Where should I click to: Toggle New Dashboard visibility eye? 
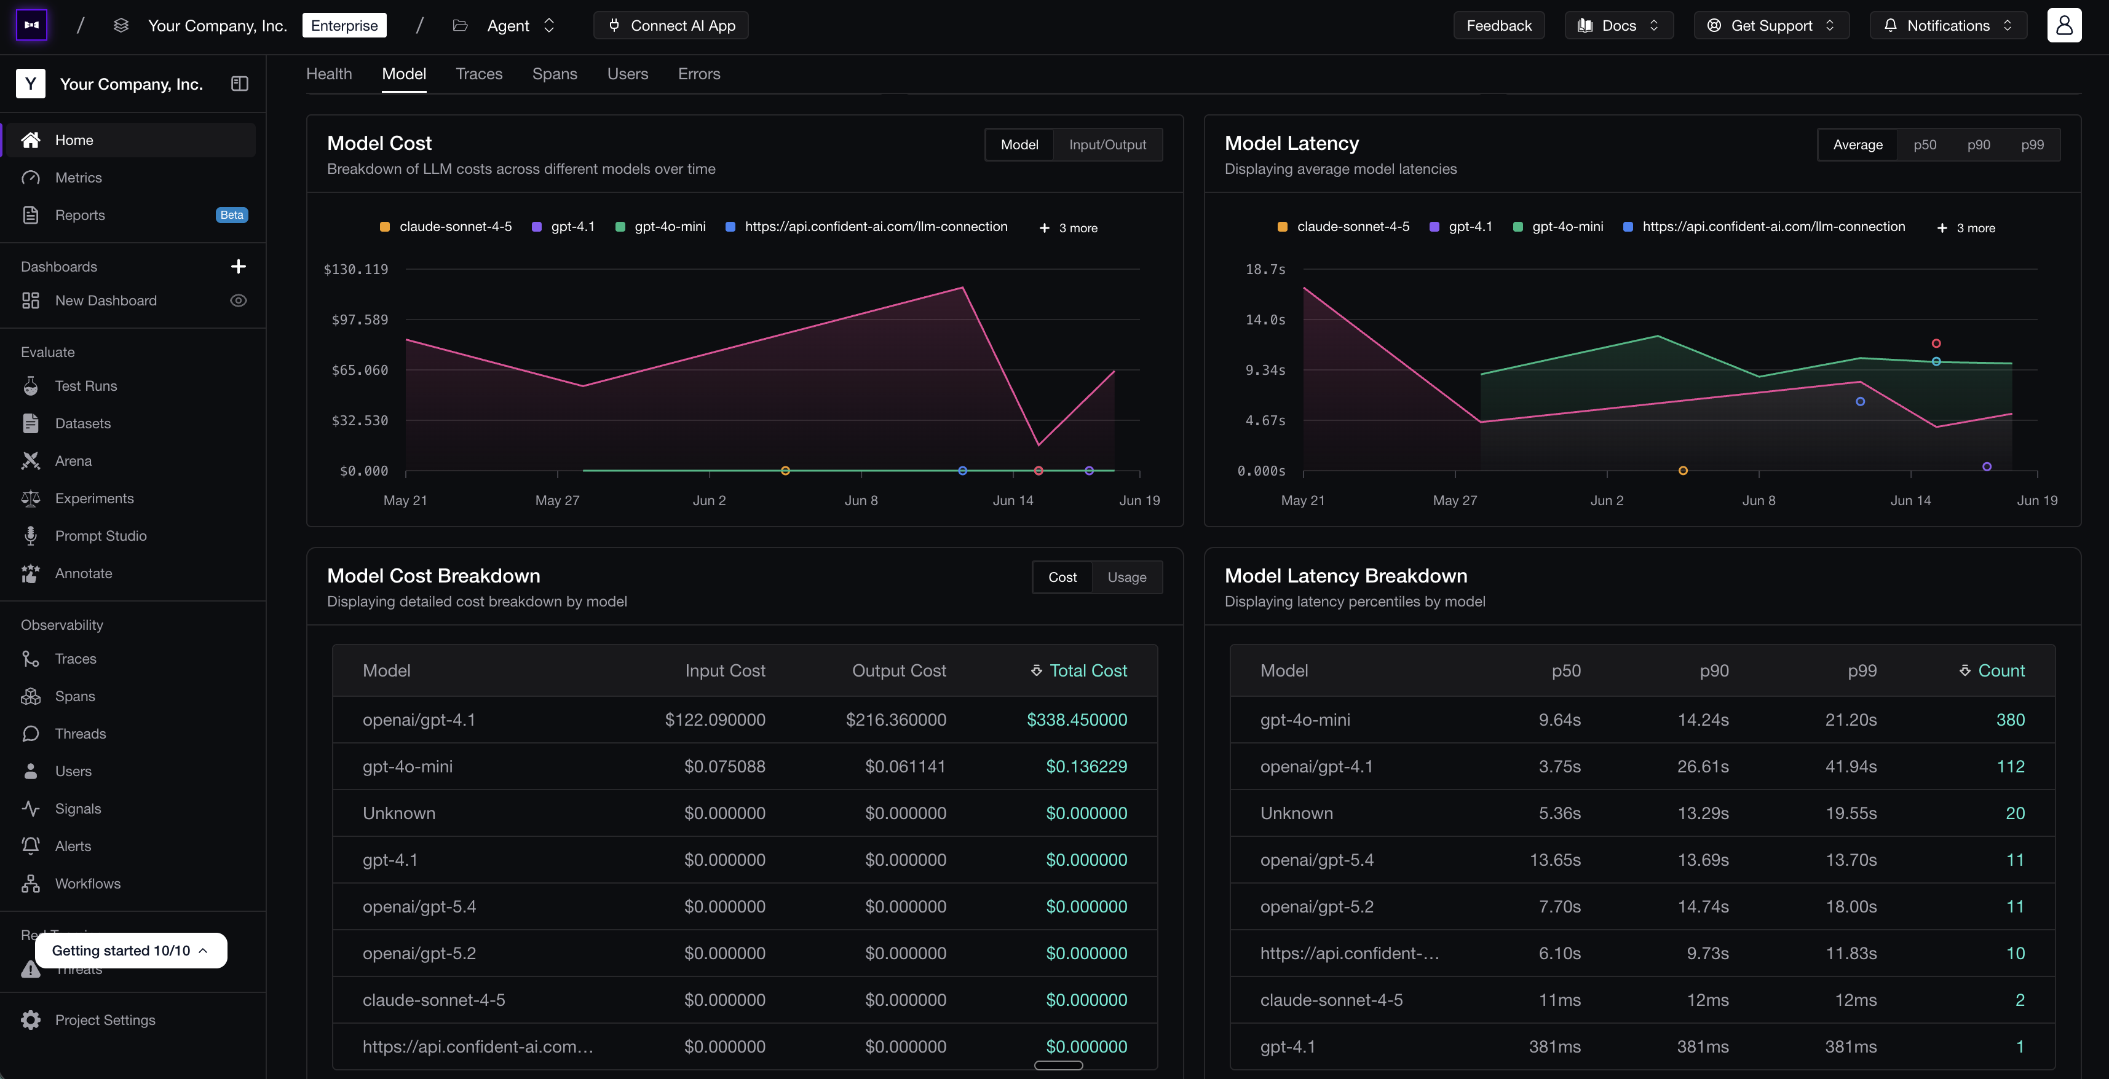click(238, 300)
